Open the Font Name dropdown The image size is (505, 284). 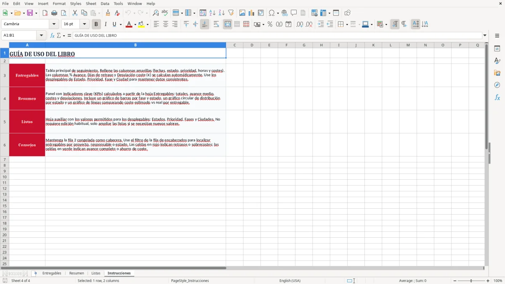pos(54,24)
